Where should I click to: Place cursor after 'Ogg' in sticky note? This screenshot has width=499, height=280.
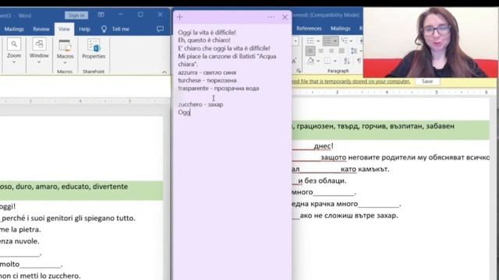coord(190,112)
